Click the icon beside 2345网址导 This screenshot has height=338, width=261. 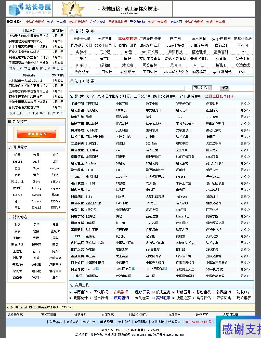click(134, 268)
